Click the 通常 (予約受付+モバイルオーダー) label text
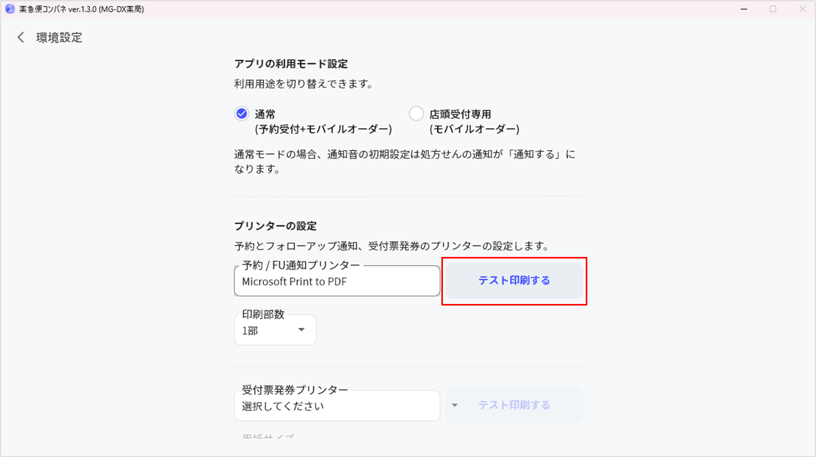Viewport: 816px width, 457px height. click(x=323, y=121)
